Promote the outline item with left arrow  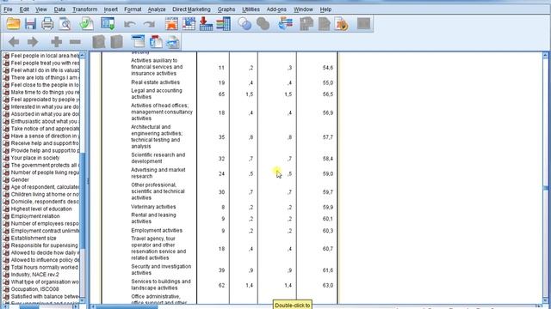[14, 42]
